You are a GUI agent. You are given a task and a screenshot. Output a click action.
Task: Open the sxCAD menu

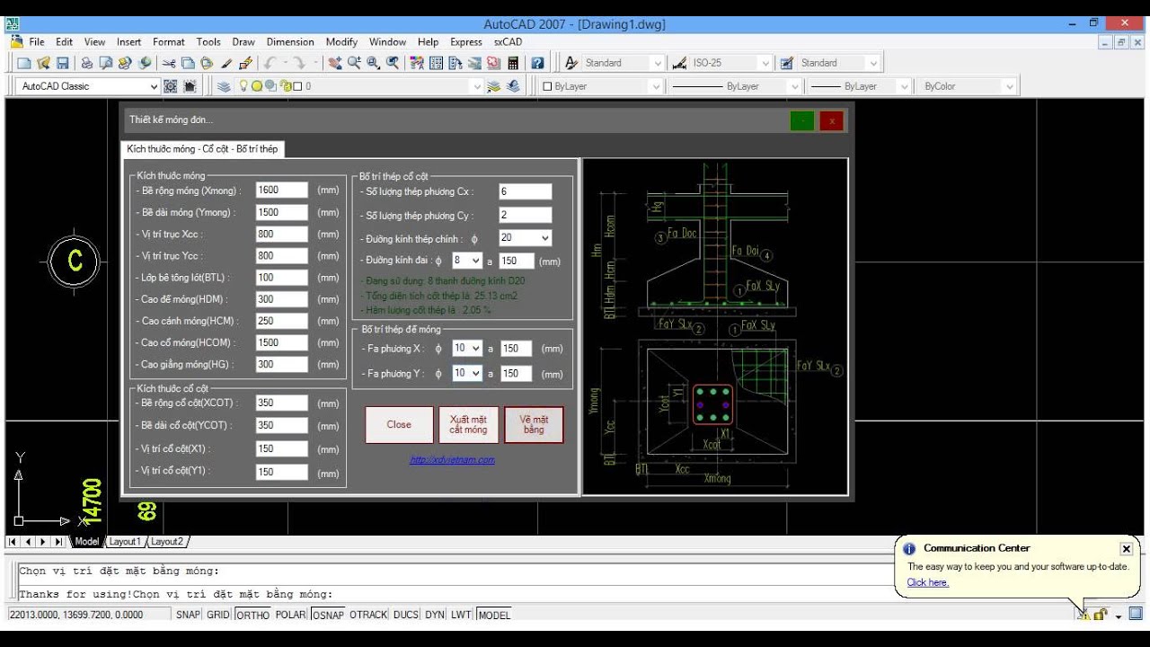point(508,41)
